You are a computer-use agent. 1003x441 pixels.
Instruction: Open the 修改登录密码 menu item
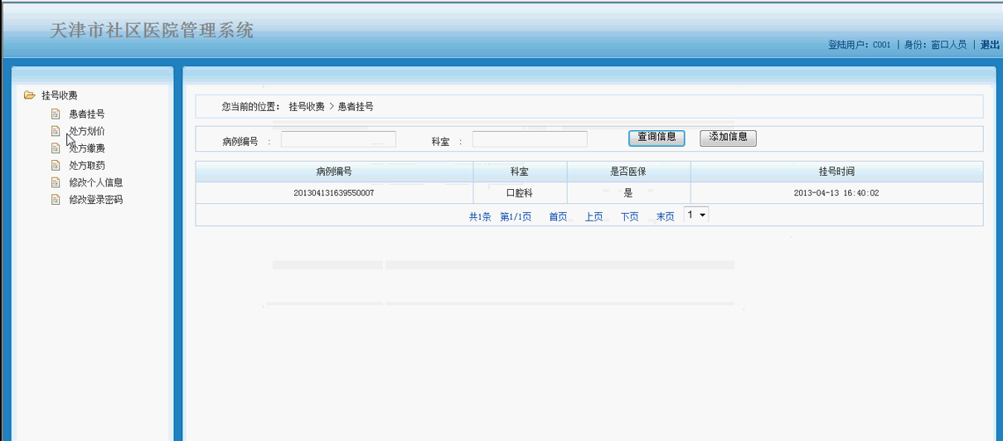[96, 200]
